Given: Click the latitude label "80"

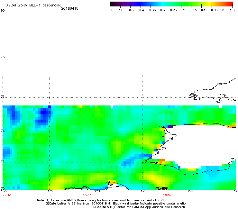Looking at the screenshot, I should coord(3,11).
